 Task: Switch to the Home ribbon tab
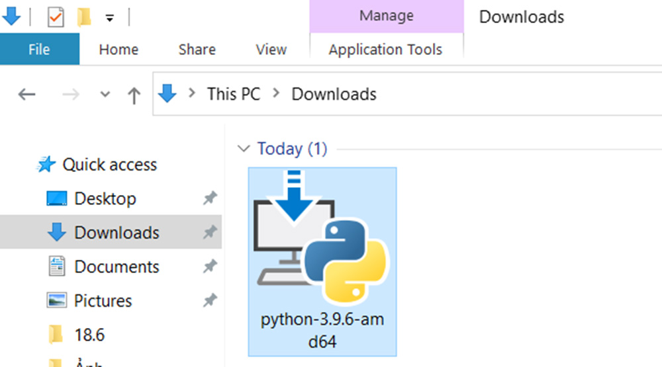(x=118, y=50)
